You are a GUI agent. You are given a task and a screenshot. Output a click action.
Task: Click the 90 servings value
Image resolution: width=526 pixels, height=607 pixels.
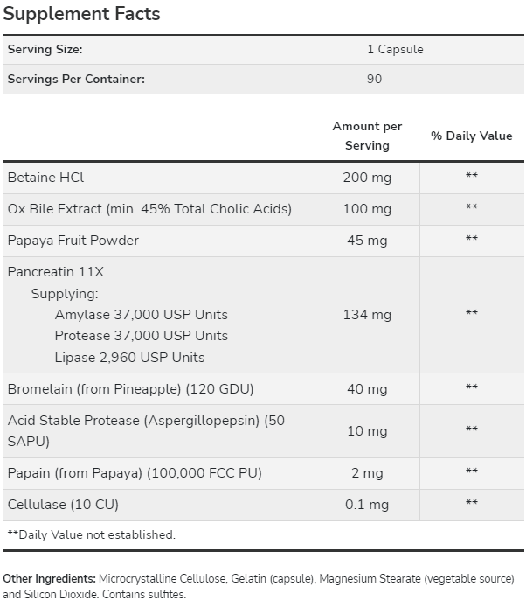(374, 79)
